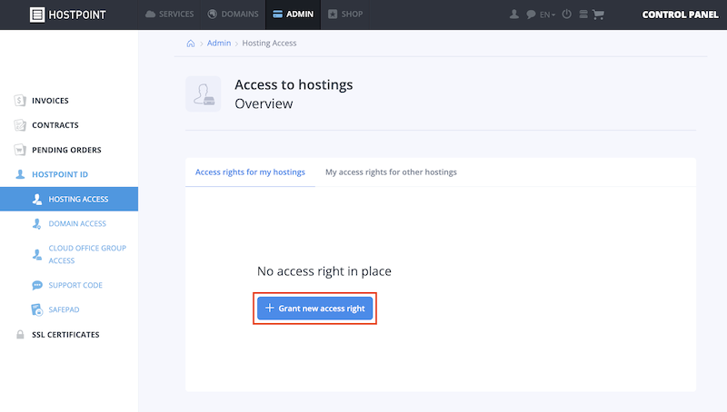
Task: Click the Pending Orders cart icon
Action: pyautogui.click(x=20, y=150)
